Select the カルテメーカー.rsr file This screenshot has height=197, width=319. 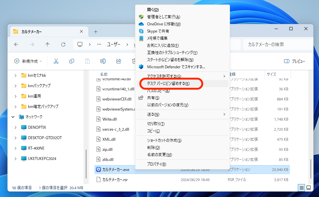[x=116, y=179]
